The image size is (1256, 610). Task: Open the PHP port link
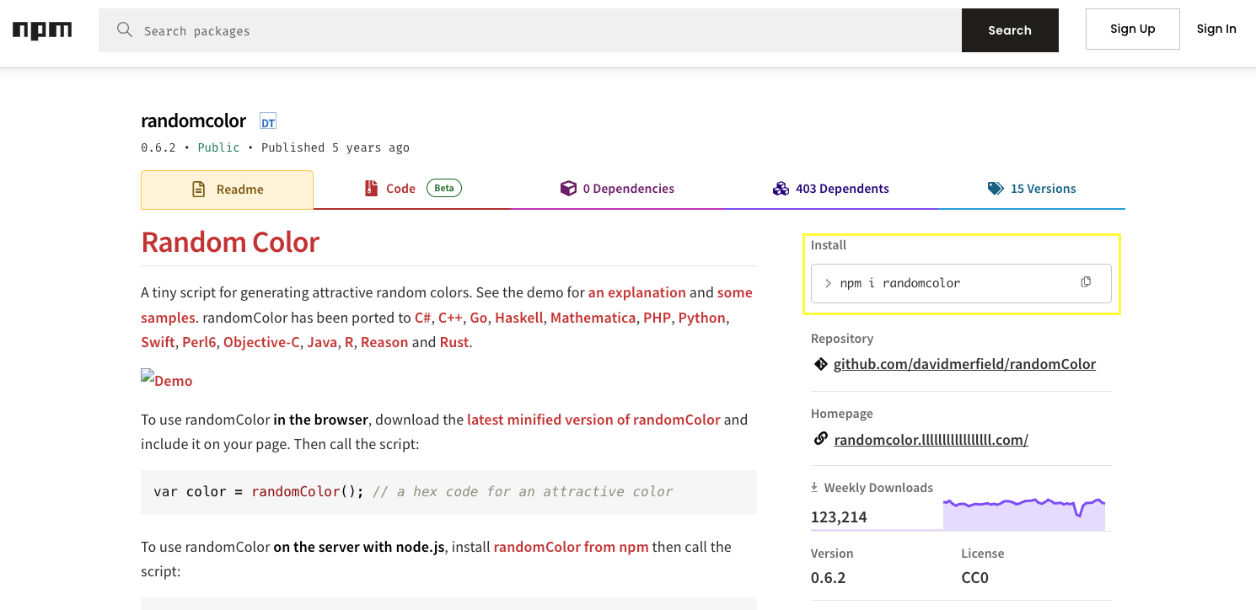(x=658, y=318)
